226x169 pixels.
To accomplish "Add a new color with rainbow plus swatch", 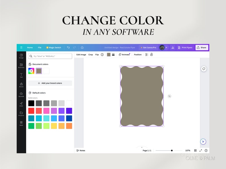I will click(x=31, y=71).
